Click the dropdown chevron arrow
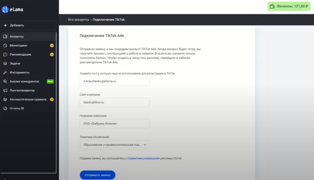Screen dimensions: 314x180 pyautogui.click(x=145, y=145)
